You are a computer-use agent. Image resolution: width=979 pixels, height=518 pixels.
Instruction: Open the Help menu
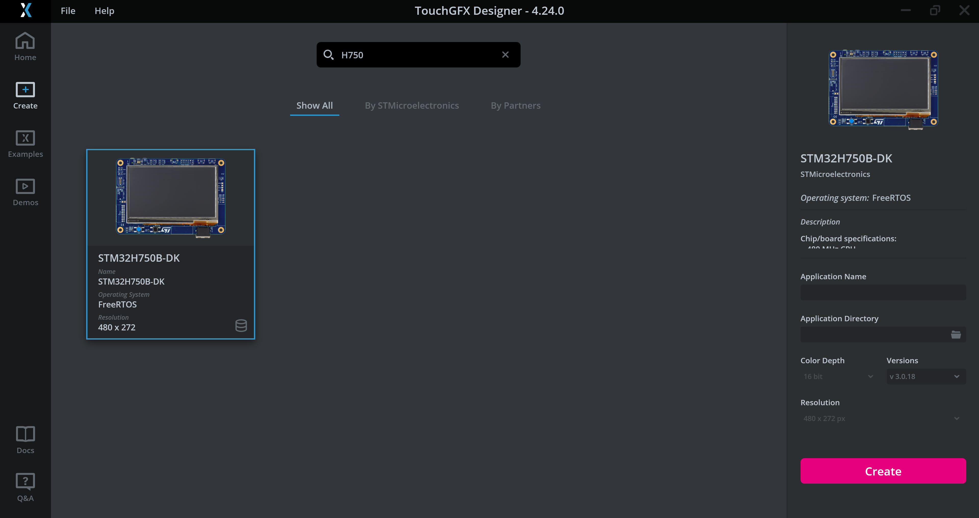pyautogui.click(x=104, y=11)
